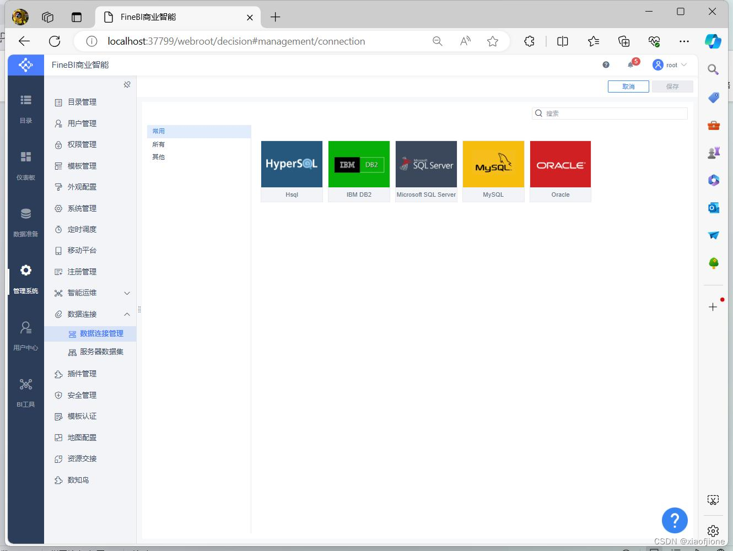Open browser extensions puzzle icon

coord(529,41)
